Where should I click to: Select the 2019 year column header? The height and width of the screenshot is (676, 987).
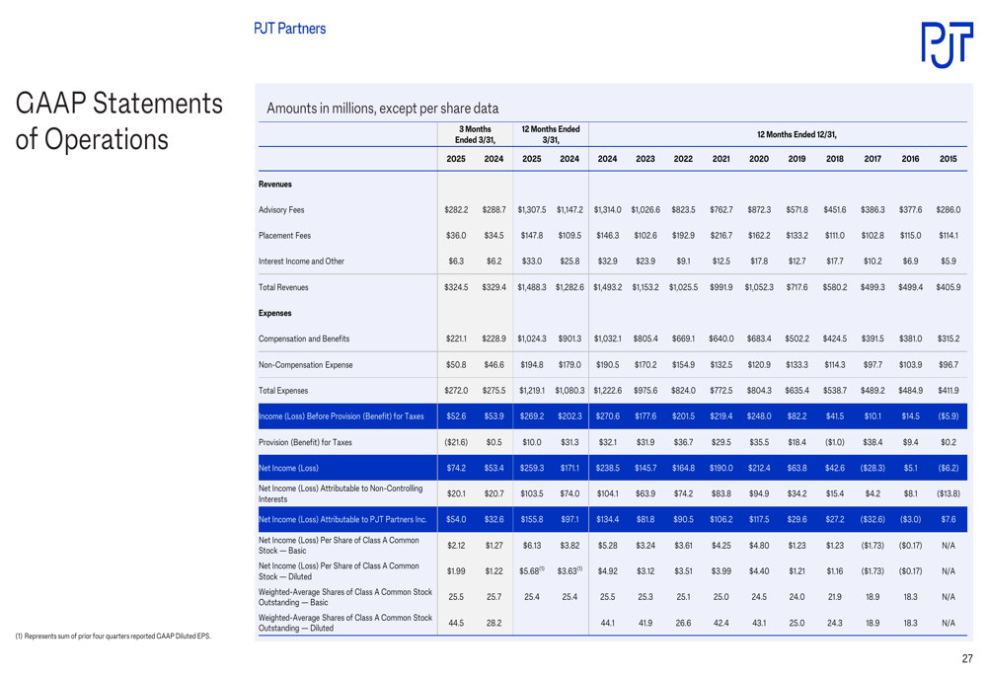(797, 159)
